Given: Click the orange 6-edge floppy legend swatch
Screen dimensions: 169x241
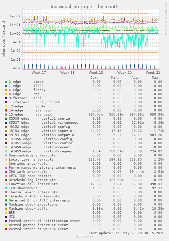Looking at the screenshot, I should [6, 90].
